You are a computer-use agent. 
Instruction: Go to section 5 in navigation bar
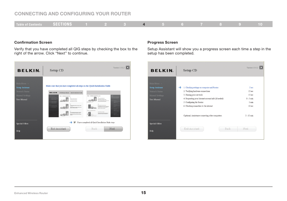point(163,24)
